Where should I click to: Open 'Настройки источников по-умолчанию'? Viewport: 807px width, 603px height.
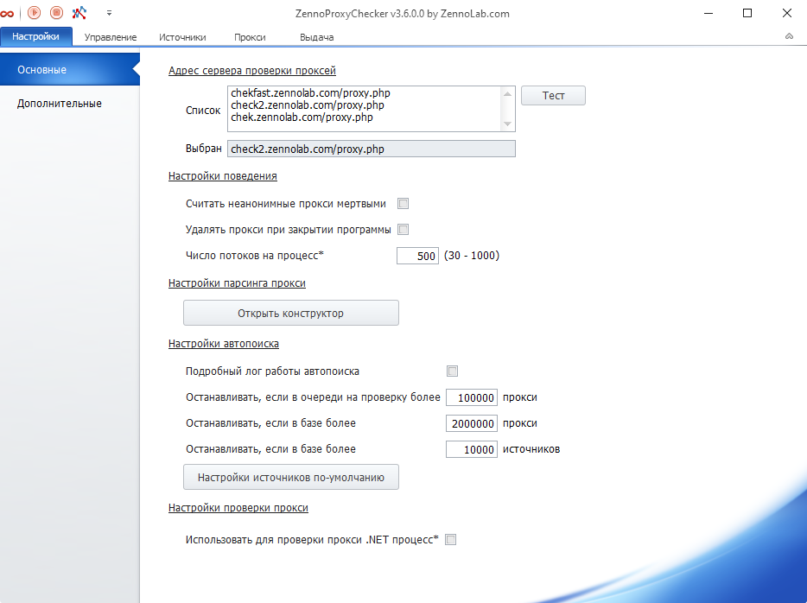point(290,476)
